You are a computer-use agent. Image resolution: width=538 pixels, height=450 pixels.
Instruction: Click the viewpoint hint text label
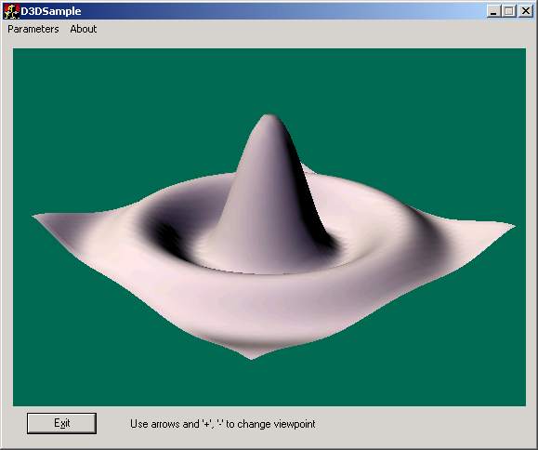(223, 424)
